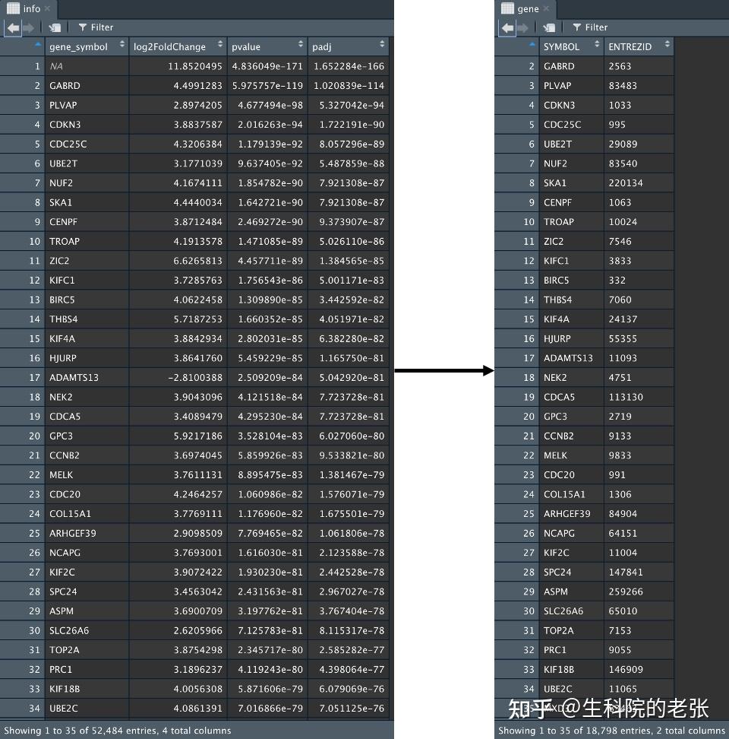Select TOP2A in info table
Viewport: 729px width, 739px height.
tap(65, 650)
